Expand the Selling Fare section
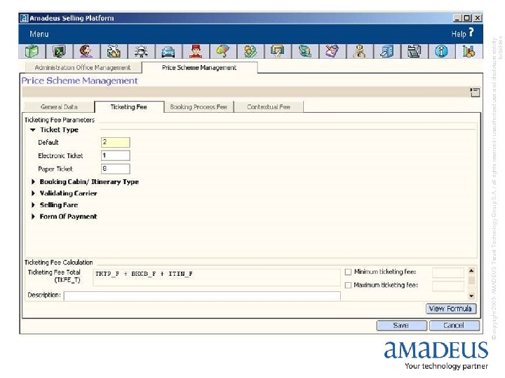The height and width of the screenshot is (378, 505). (x=33, y=205)
